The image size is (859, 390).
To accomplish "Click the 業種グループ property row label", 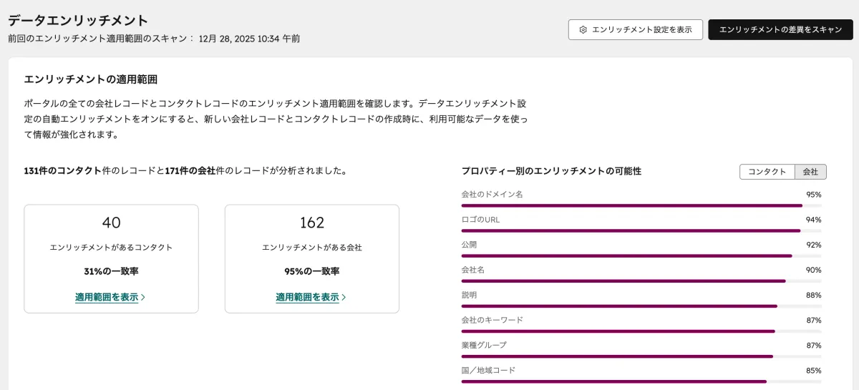I will [x=484, y=345].
